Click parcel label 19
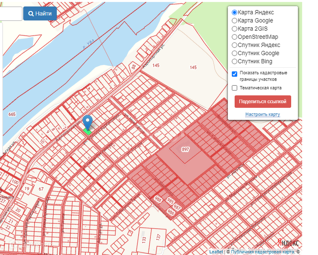 pos(27,188)
